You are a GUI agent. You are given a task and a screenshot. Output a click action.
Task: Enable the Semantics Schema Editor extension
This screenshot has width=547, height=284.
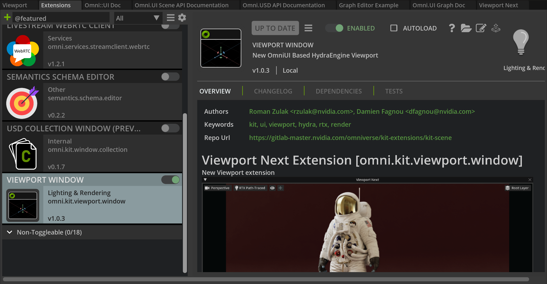click(x=170, y=77)
